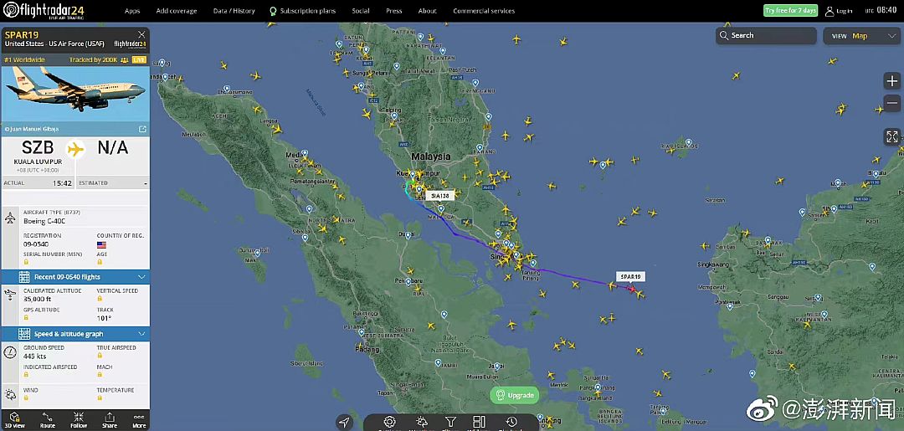Open the weather layers icon
904x431 pixels.
point(421,423)
